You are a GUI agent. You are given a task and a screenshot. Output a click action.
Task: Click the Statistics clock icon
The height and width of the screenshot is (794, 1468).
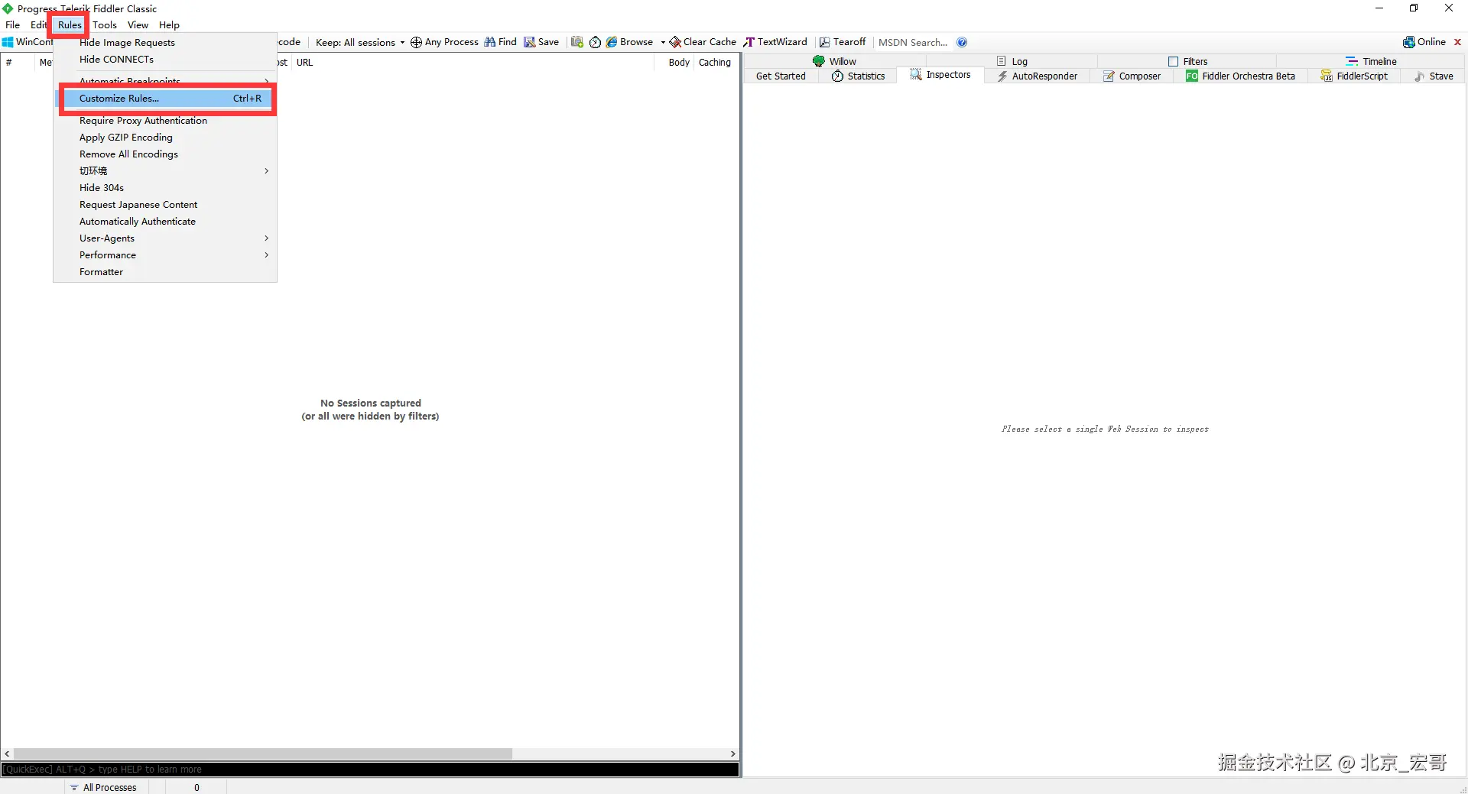click(x=837, y=76)
